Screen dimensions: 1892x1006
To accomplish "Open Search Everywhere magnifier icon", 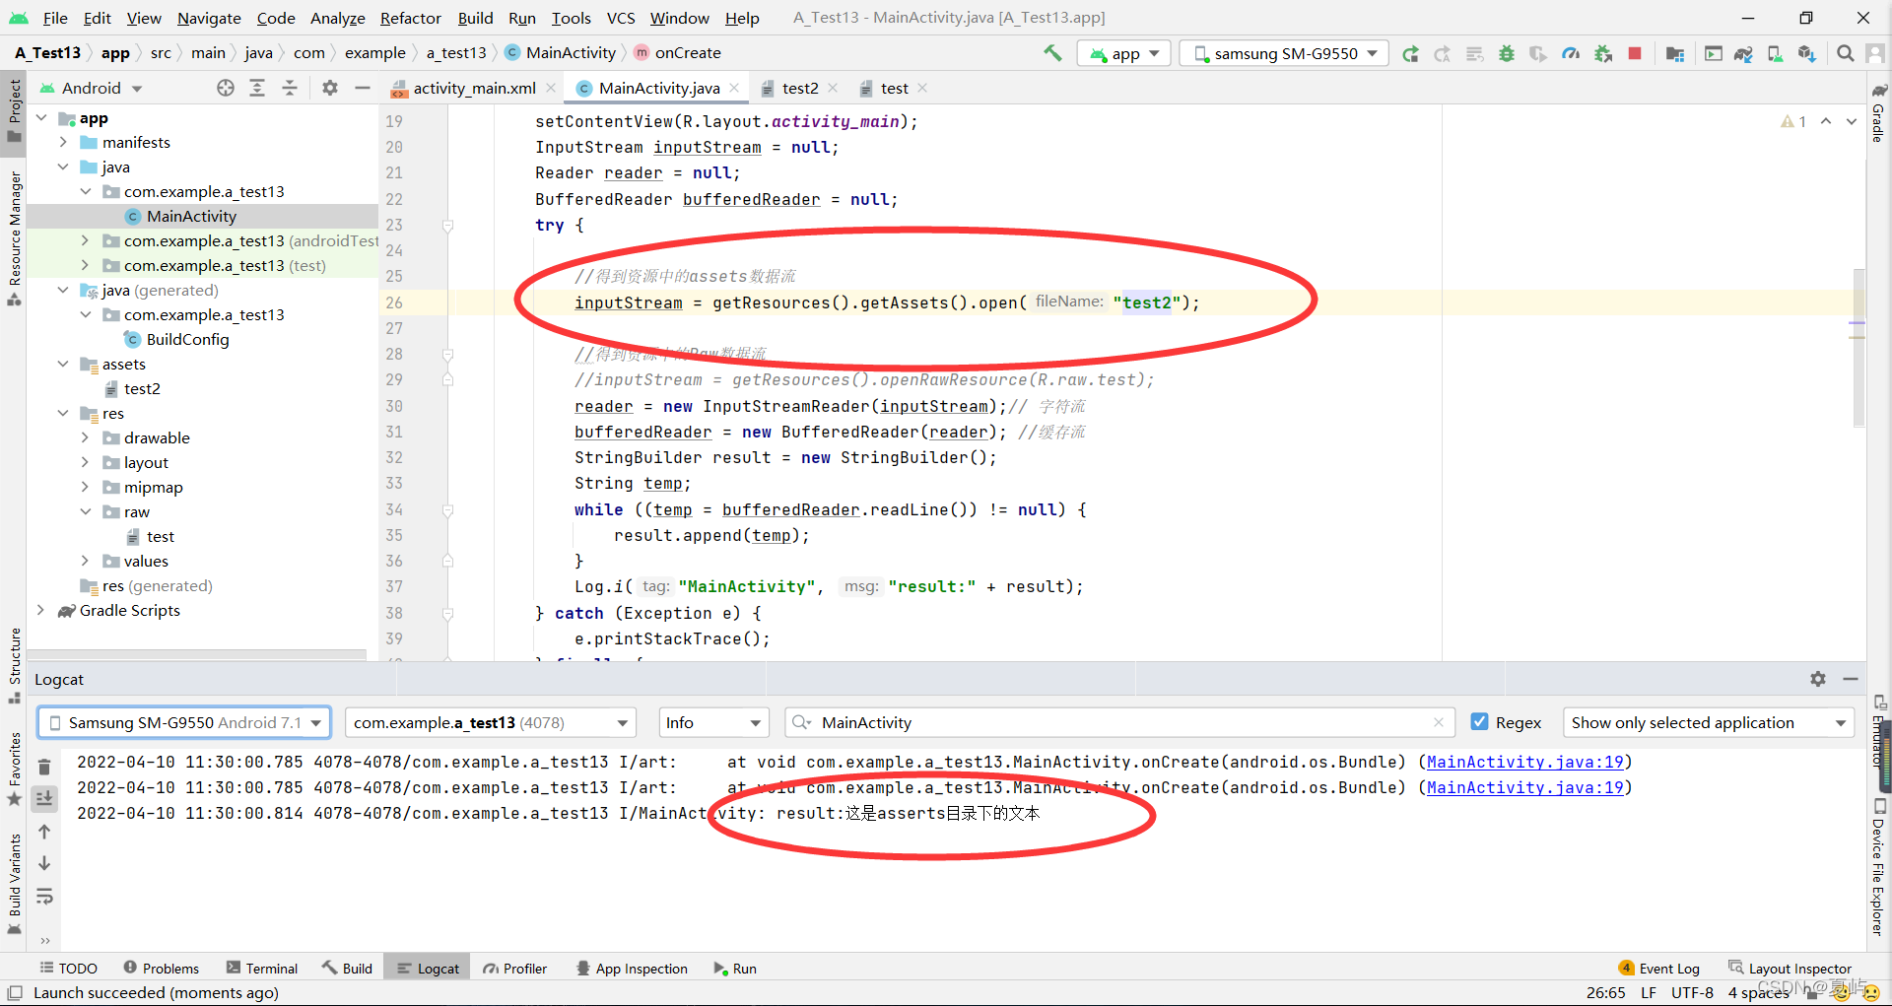I will [x=1845, y=53].
